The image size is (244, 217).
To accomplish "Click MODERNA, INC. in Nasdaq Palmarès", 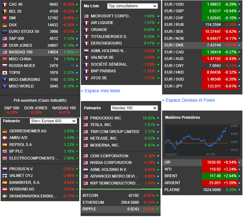I will [105, 145].
